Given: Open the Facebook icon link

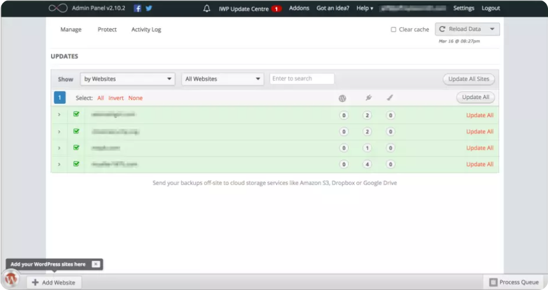Looking at the screenshot, I should [138, 8].
